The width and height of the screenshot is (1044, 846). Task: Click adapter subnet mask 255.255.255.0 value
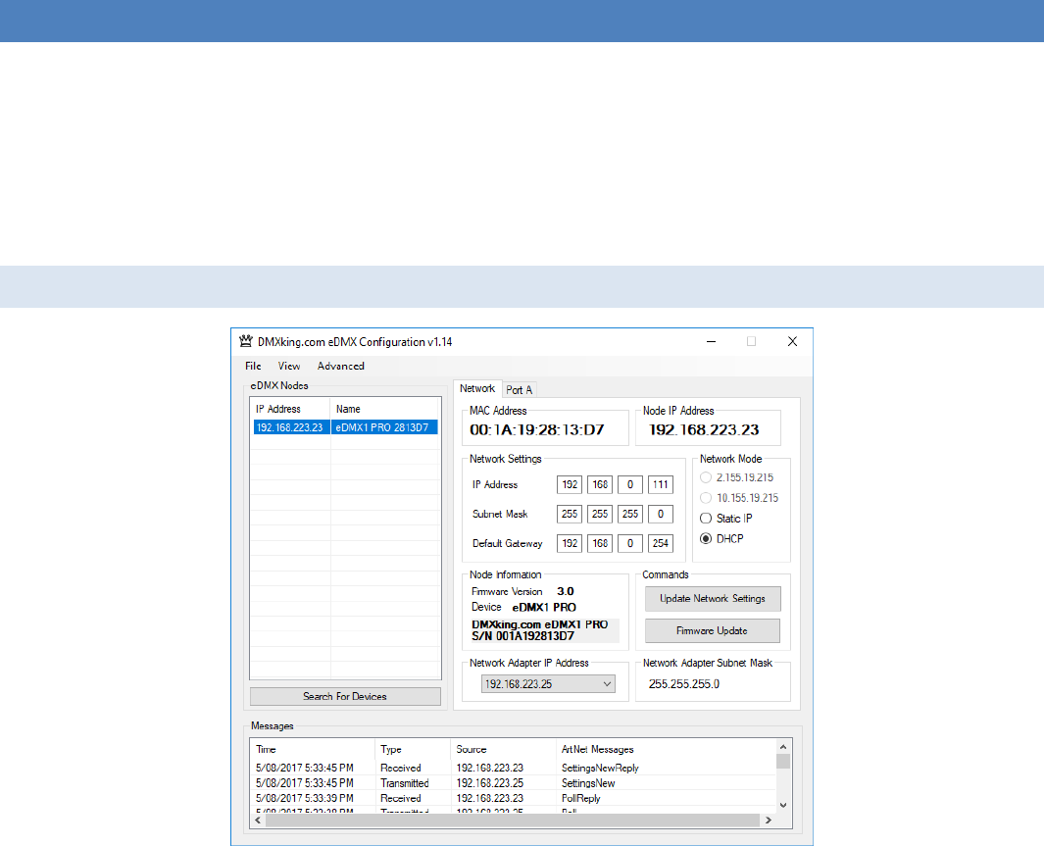684,684
